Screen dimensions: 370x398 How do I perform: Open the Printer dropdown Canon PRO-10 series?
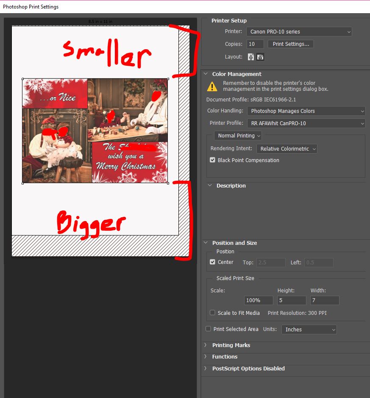click(299, 32)
